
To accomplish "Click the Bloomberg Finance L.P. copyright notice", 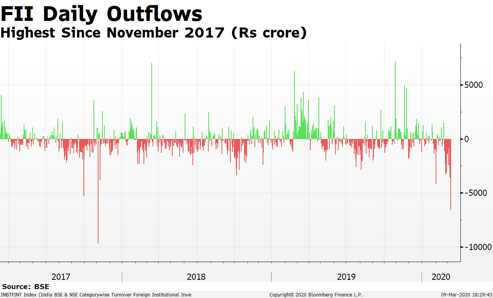I will tap(316, 295).
